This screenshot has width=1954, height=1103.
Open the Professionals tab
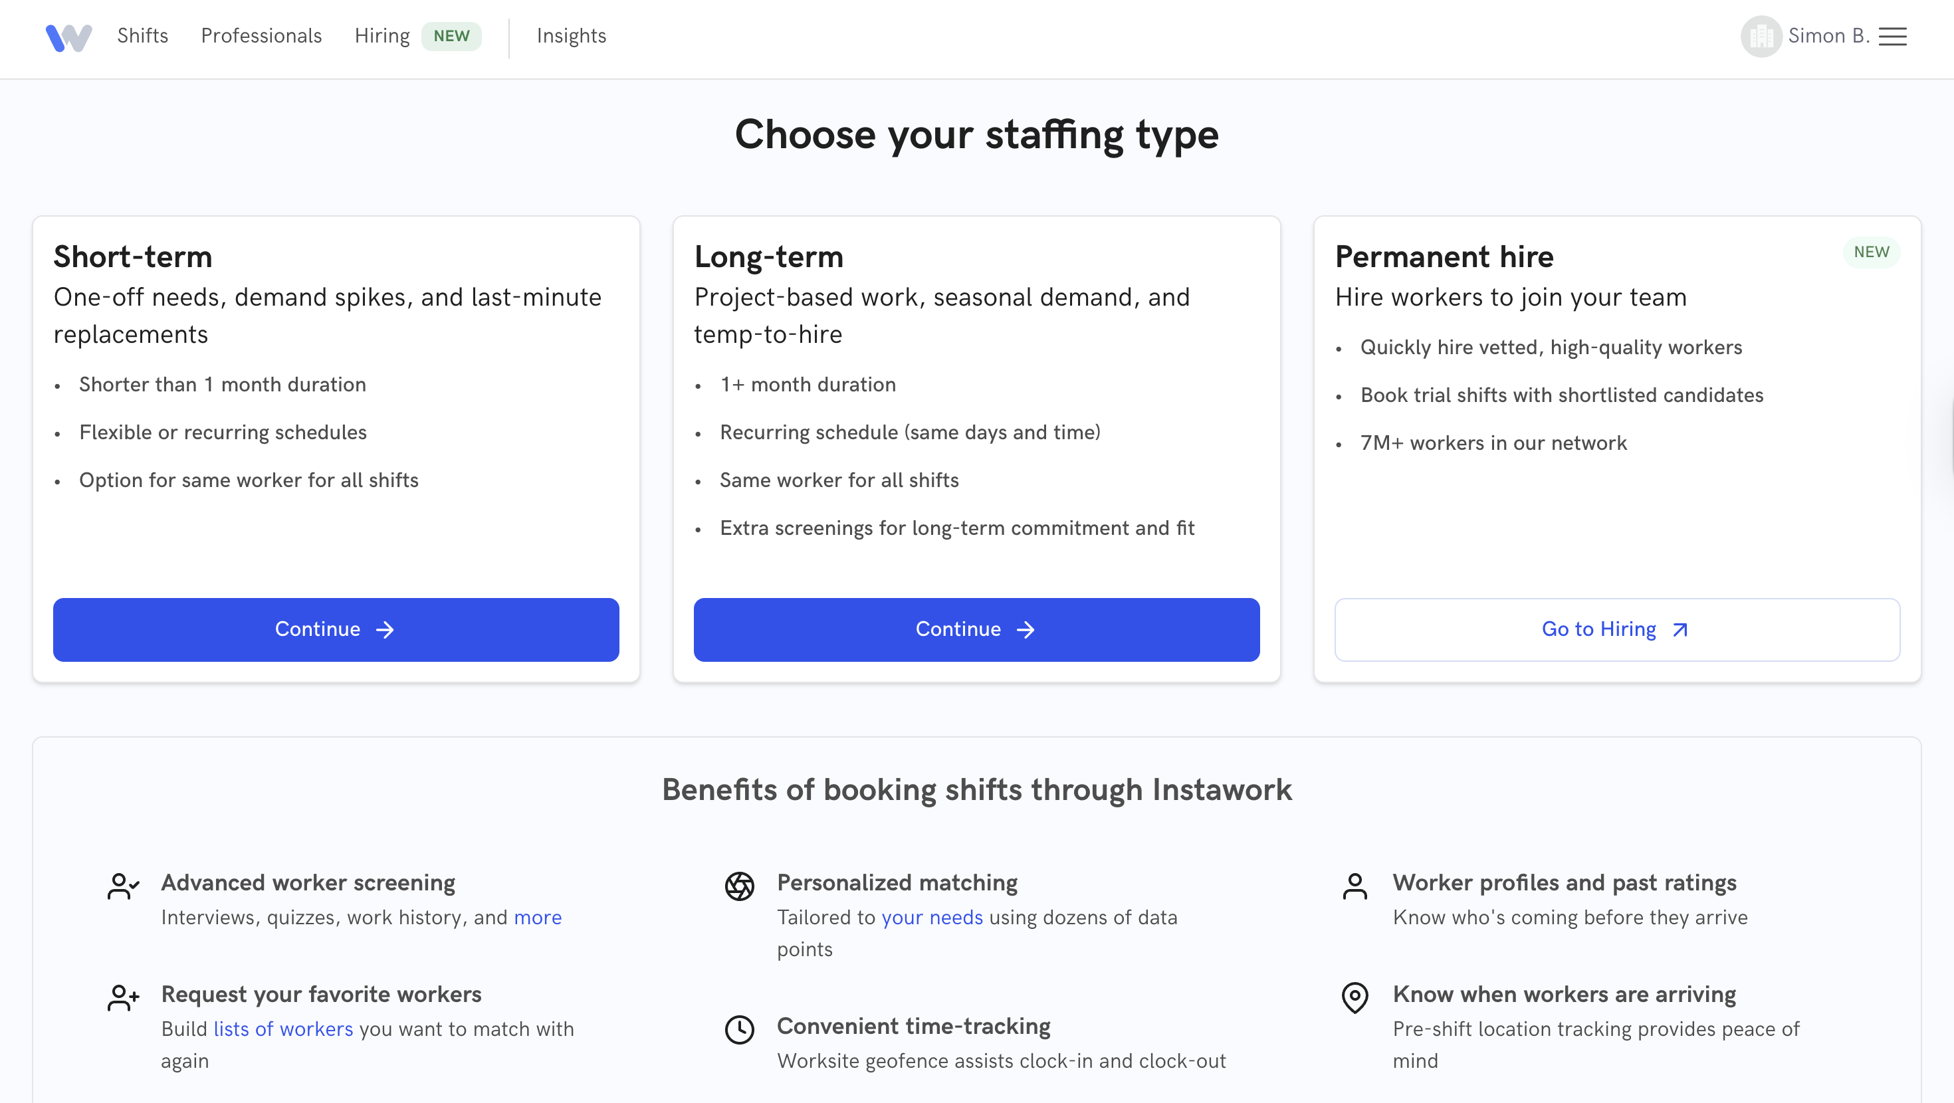(261, 36)
